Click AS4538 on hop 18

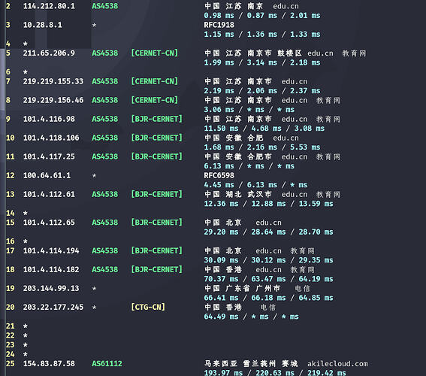[x=105, y=270]
